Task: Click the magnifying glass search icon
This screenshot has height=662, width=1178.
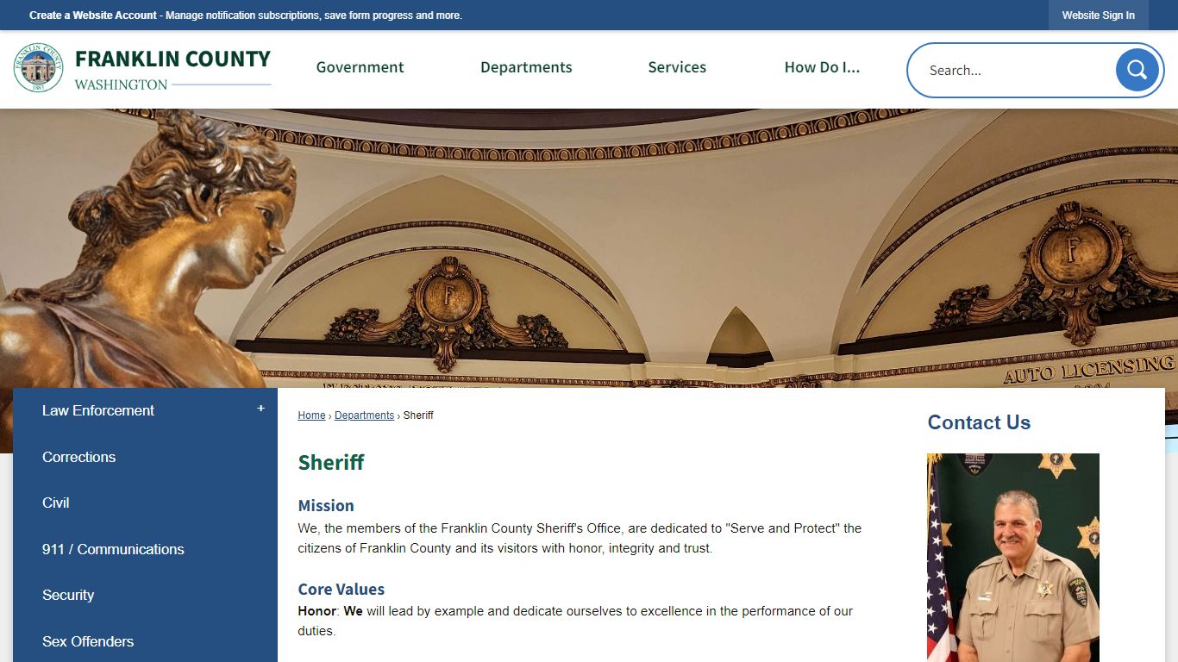Action: [1137, 70]
